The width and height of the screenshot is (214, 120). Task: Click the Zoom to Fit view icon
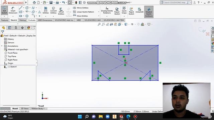99,24
